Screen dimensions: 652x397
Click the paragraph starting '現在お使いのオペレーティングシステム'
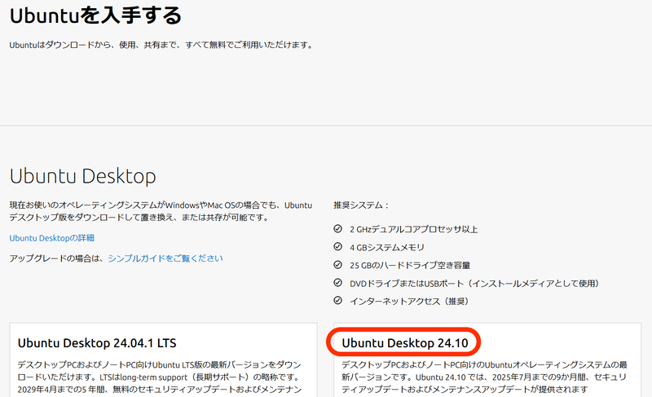[x=161, y=211]
